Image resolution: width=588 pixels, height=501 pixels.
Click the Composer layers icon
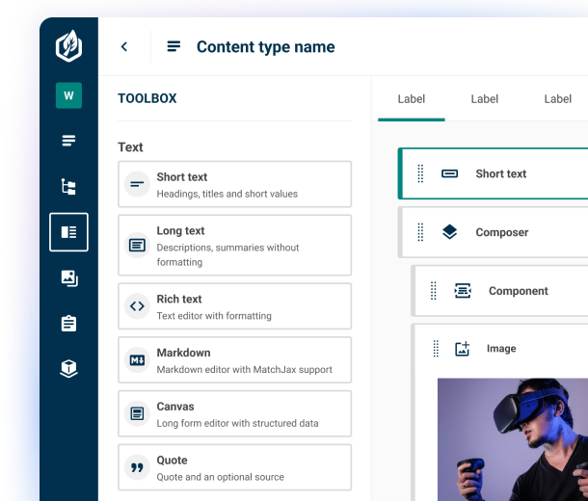(x=449, y=232)
